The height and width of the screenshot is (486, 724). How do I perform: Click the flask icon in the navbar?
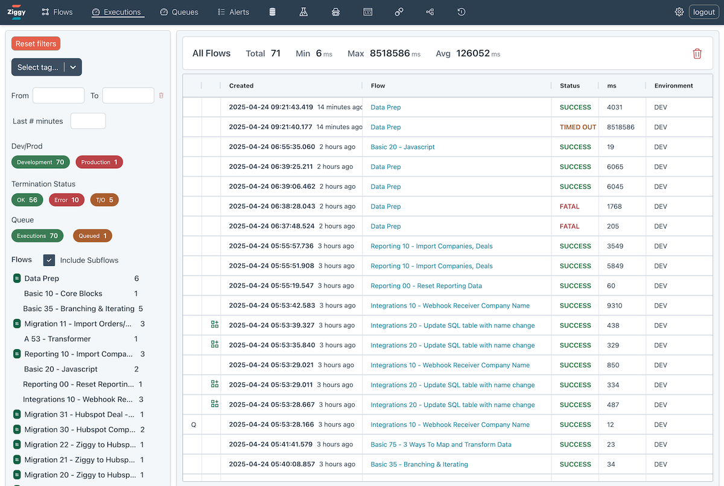[303, 12]
